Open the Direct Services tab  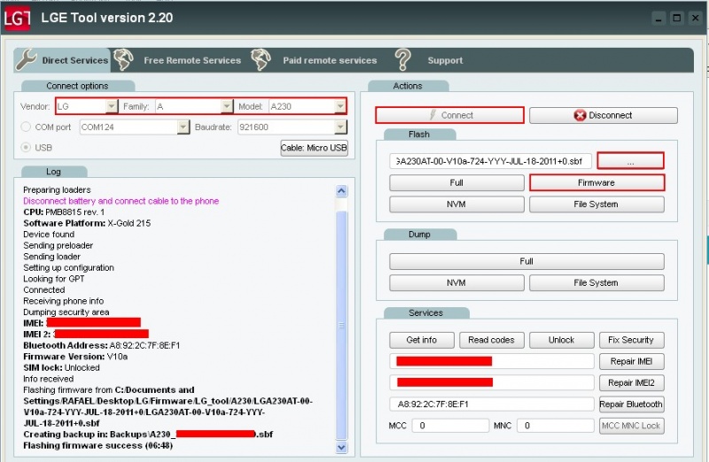click(62, 60)
